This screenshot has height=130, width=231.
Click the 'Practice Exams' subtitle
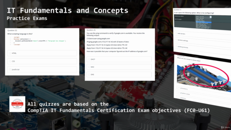click(27, 18)
